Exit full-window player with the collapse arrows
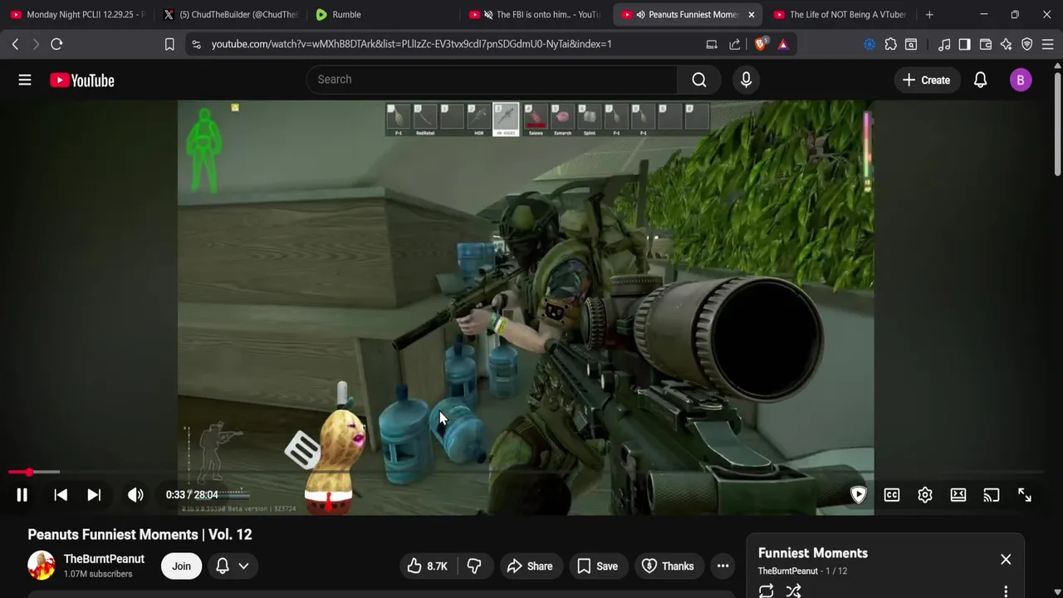Screen dimensions: 1063x598 [1025, 495]
